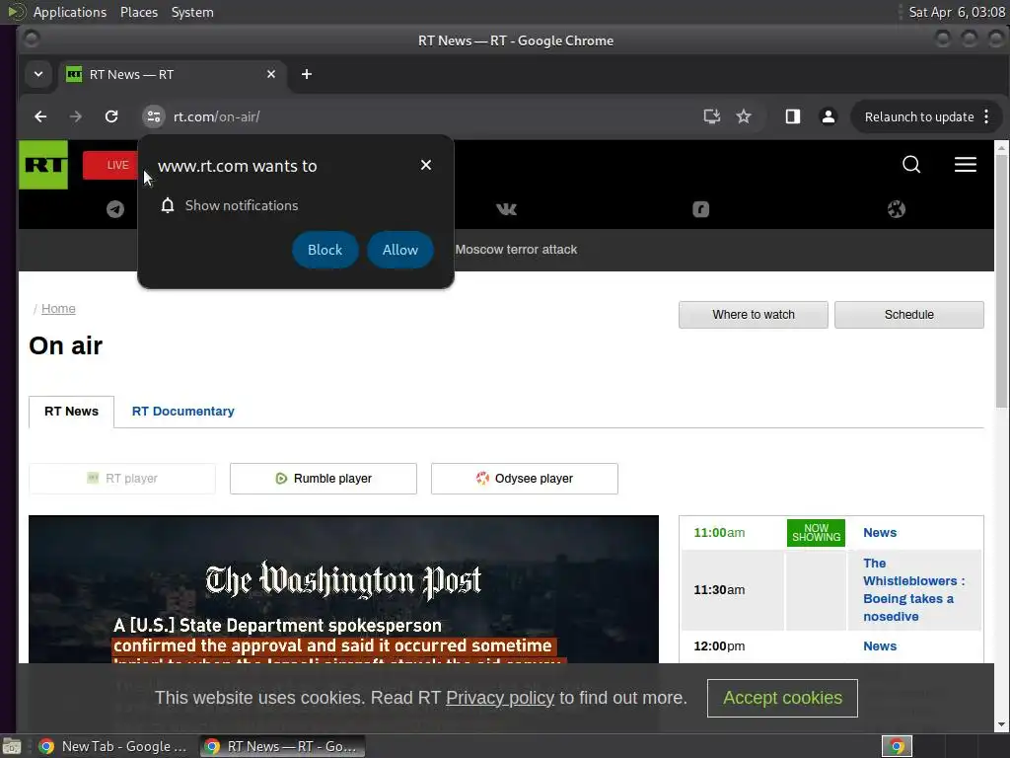
Task: Open site information icon in address bar
Action: click(153, 116)
